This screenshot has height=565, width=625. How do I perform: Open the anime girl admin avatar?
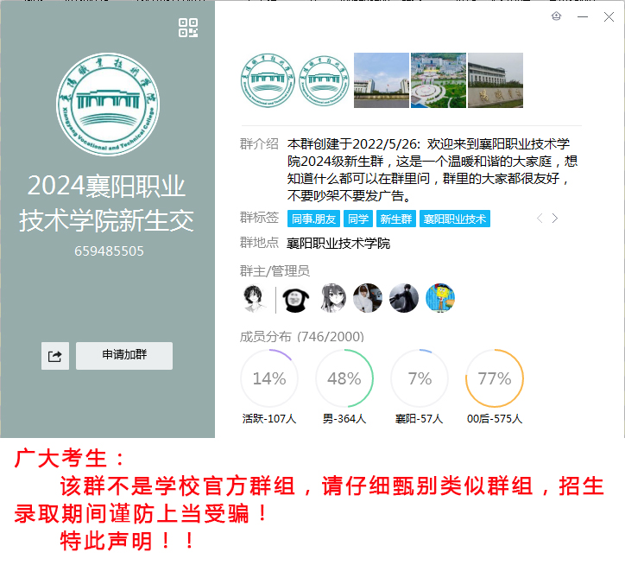pyautogui.click(x=332, y=298)
